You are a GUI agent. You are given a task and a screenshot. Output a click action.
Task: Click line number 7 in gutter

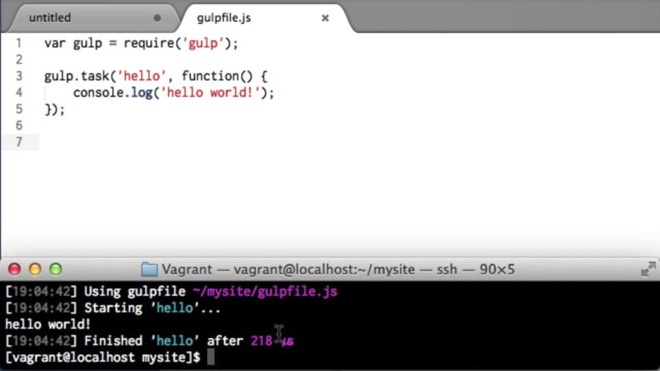coord(19,142)
